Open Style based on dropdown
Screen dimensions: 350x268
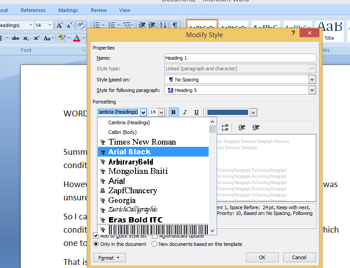tap(312, 80)
